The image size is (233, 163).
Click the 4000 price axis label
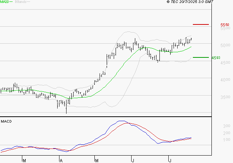pos(226,80)
